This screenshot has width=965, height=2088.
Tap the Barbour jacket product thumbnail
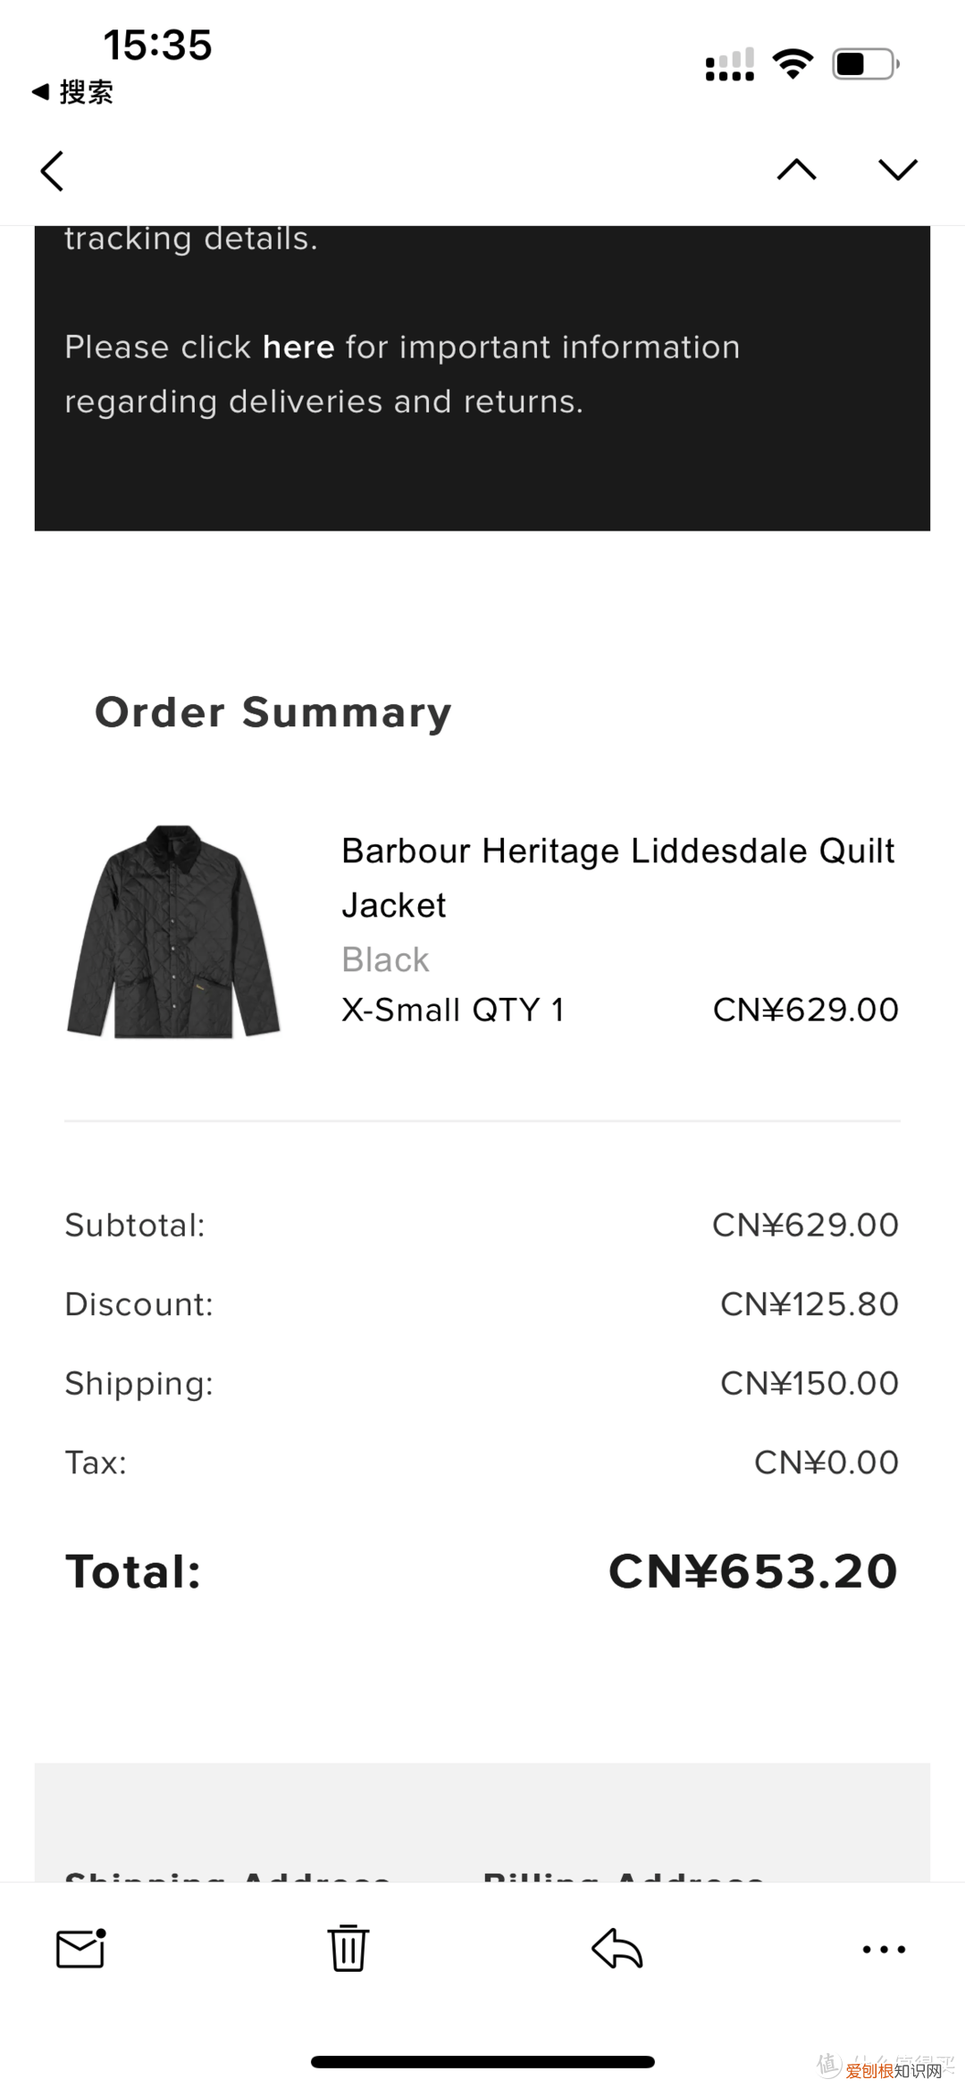(174, 932)
